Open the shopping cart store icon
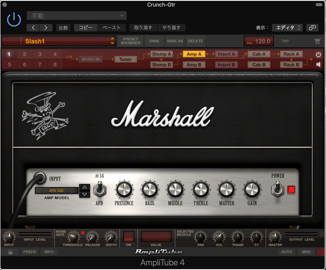The width and height of the screenshot is (326, 270). [318, 41]
